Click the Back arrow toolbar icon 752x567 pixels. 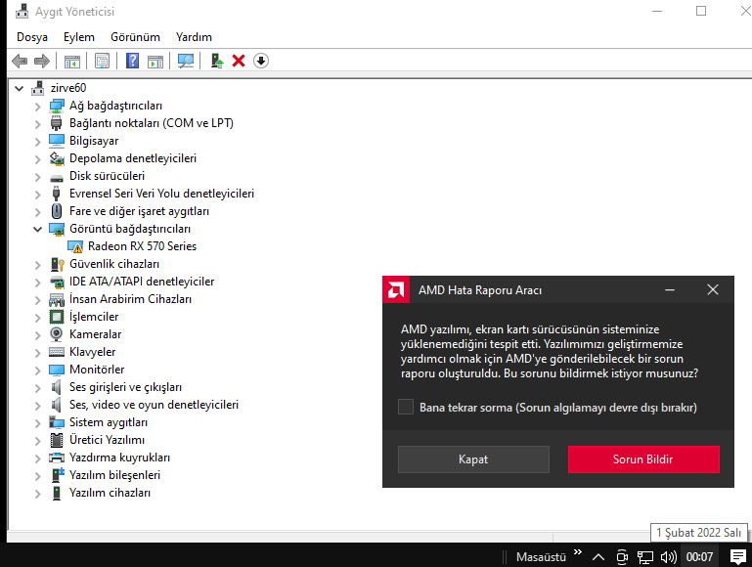tap(20, 61)
